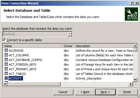
Task: Click the title bar help question mark
Action: [132, 3]
